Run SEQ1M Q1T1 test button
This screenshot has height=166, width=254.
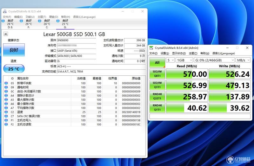[157, 85]
